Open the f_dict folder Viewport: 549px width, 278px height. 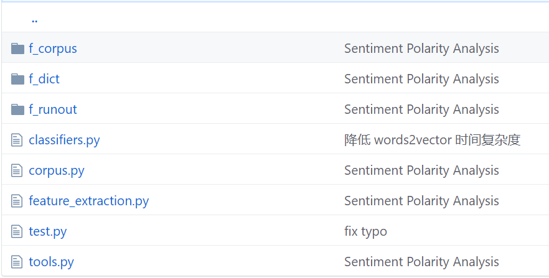point(44,79)
